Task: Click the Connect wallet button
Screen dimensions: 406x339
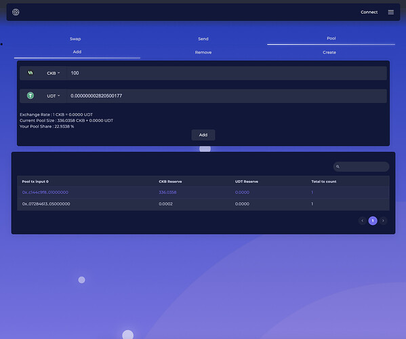Action: point(369,12)
